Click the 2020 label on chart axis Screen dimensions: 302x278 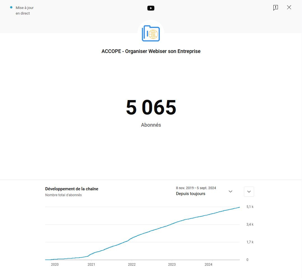(55, 265)
